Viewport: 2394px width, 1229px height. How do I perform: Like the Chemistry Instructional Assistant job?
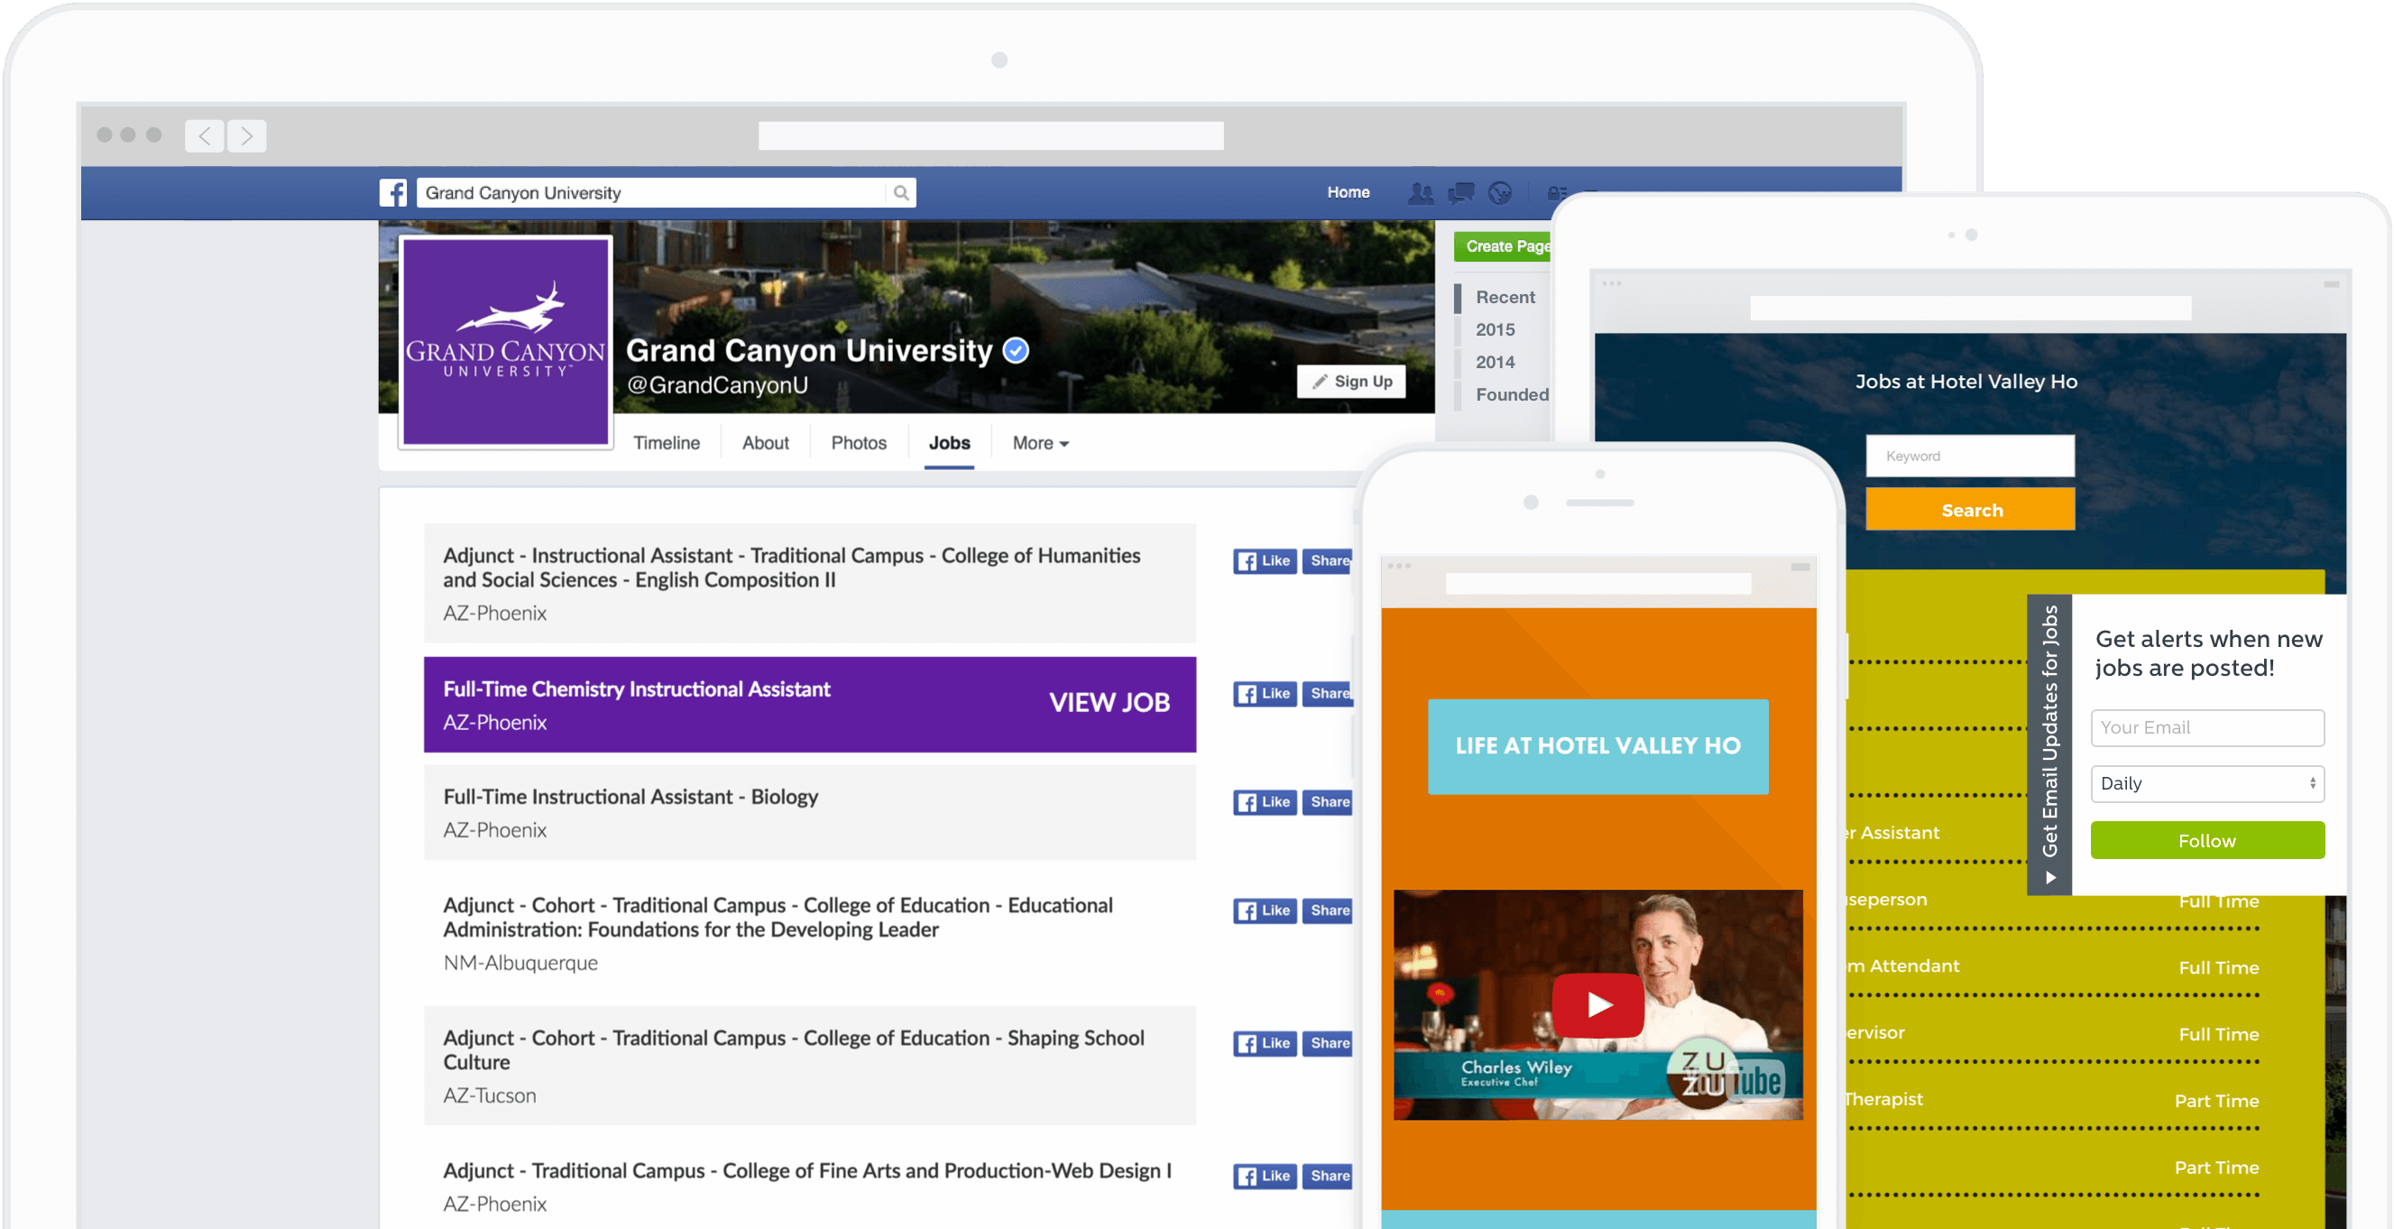(1265, 694)
